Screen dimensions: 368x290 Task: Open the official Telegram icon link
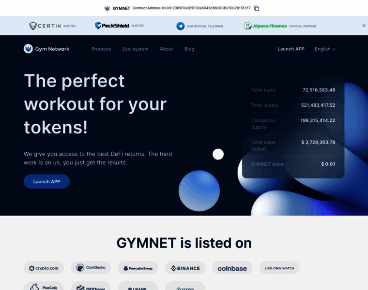(181, 26)
